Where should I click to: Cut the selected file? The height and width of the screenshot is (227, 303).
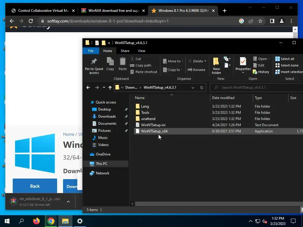point(136,59)
